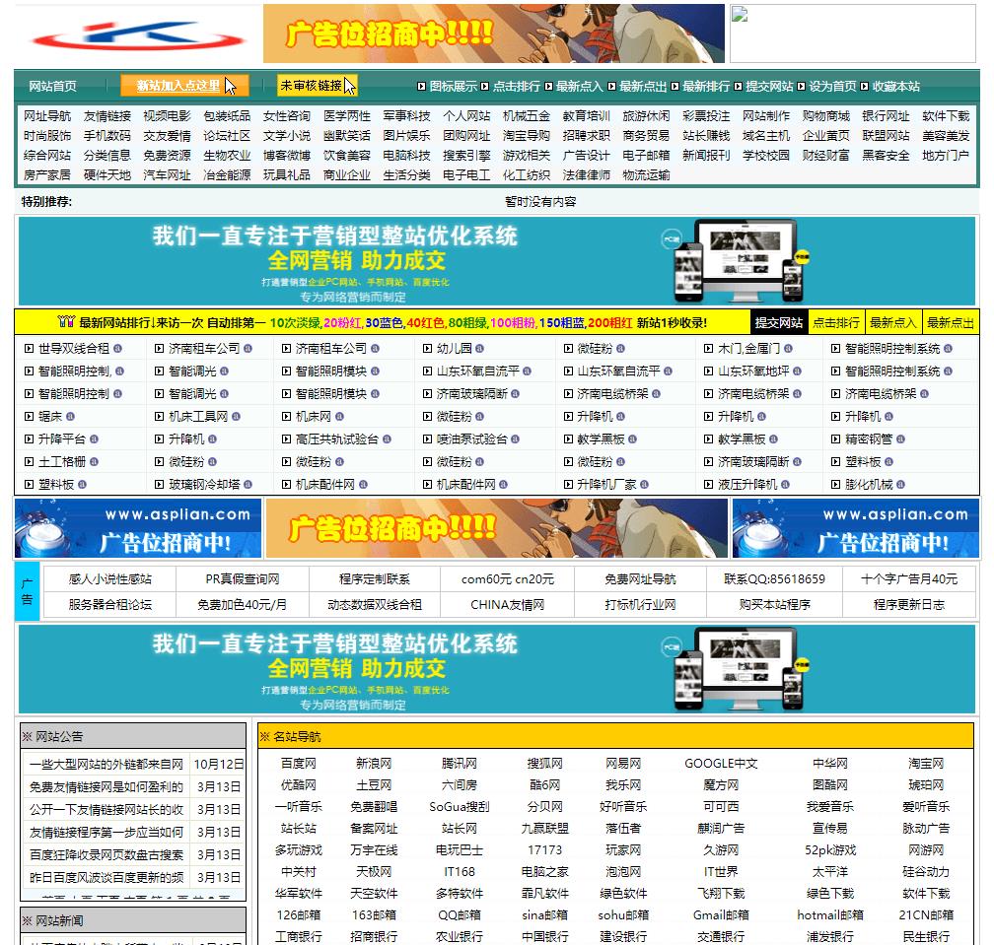
Task: Click the 名站导航 panel header
Action: pyautogui.click(x=615, y=736)
